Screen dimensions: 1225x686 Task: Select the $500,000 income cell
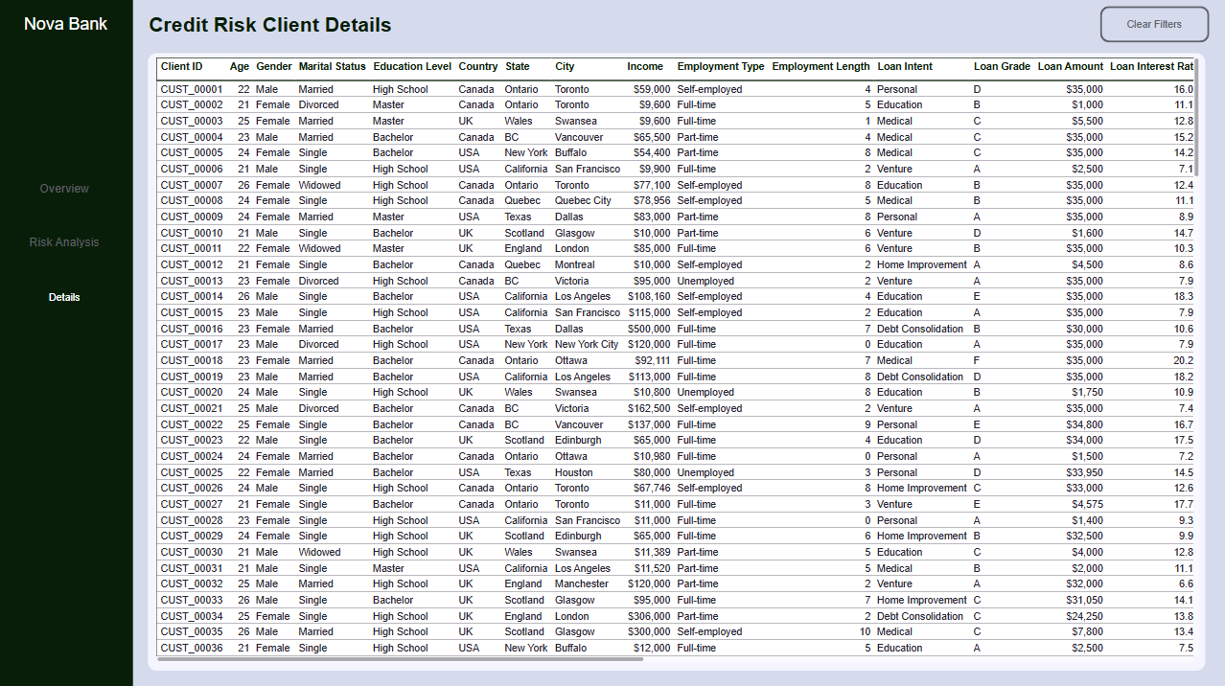click(649, 329)
